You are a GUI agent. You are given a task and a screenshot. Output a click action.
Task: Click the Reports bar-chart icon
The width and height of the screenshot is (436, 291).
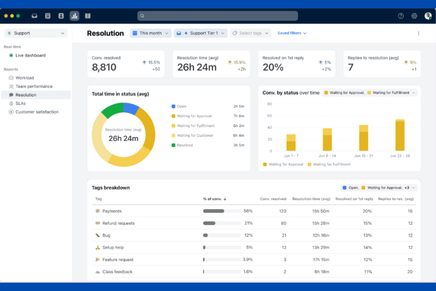coord(74,16)
